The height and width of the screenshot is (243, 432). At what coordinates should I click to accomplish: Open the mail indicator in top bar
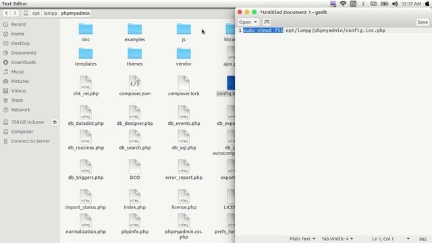coord(373,3)
